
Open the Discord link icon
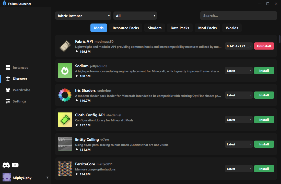[x=6, y=165]
